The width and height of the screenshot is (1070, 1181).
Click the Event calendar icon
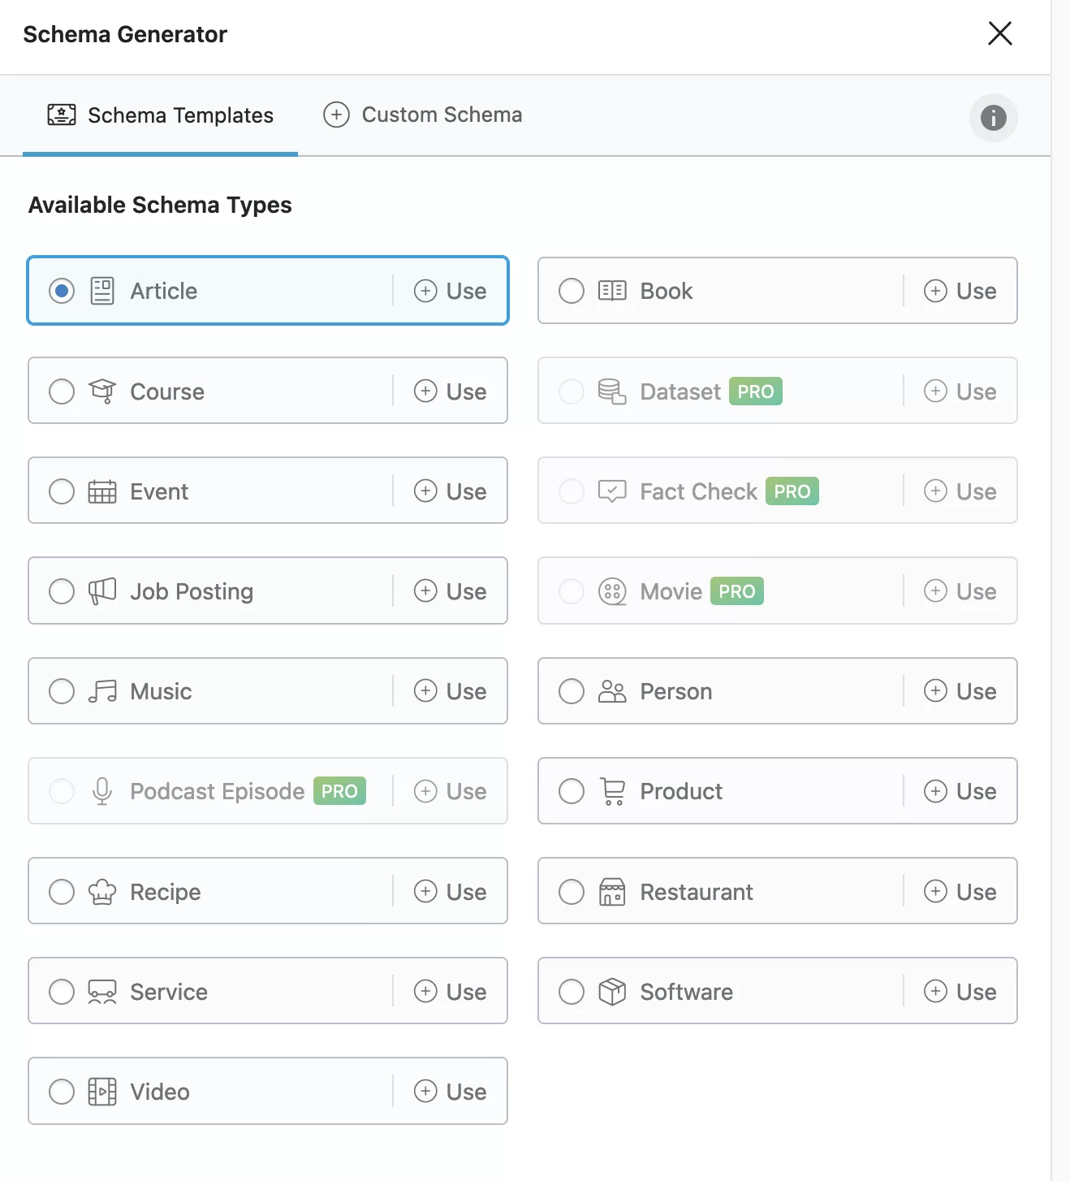tap(102, 491)
